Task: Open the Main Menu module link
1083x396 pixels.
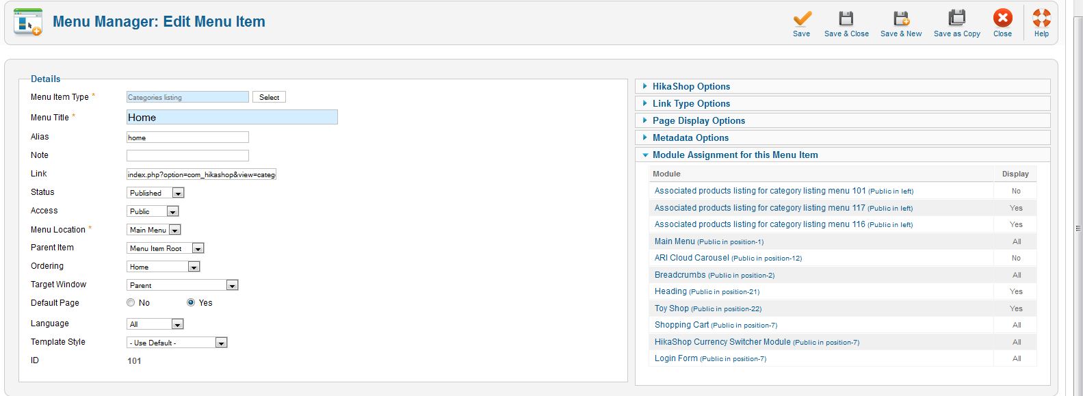Action: pos(709,241)
